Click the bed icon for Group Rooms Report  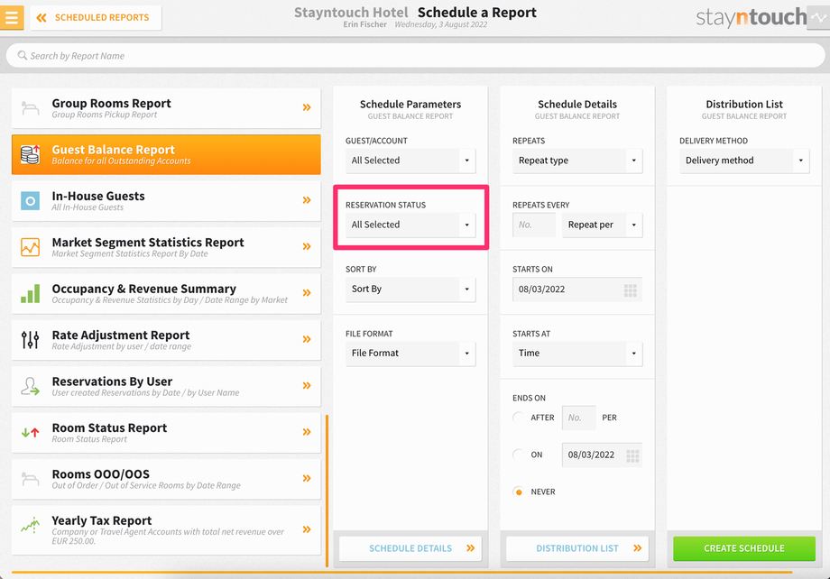(30, 108)
